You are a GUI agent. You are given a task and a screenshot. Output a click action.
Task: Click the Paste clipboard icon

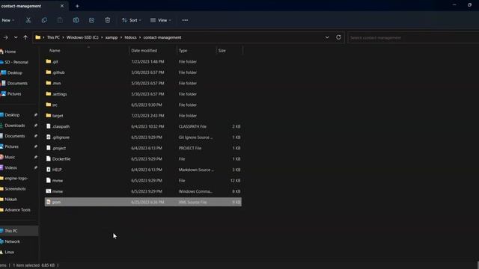click(x=60, y=20)
